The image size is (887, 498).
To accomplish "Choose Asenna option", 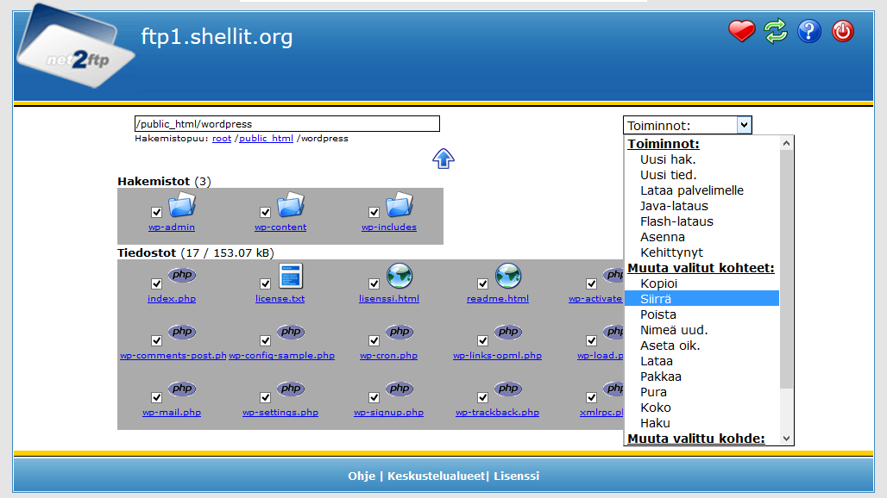I will click(701, 237).
